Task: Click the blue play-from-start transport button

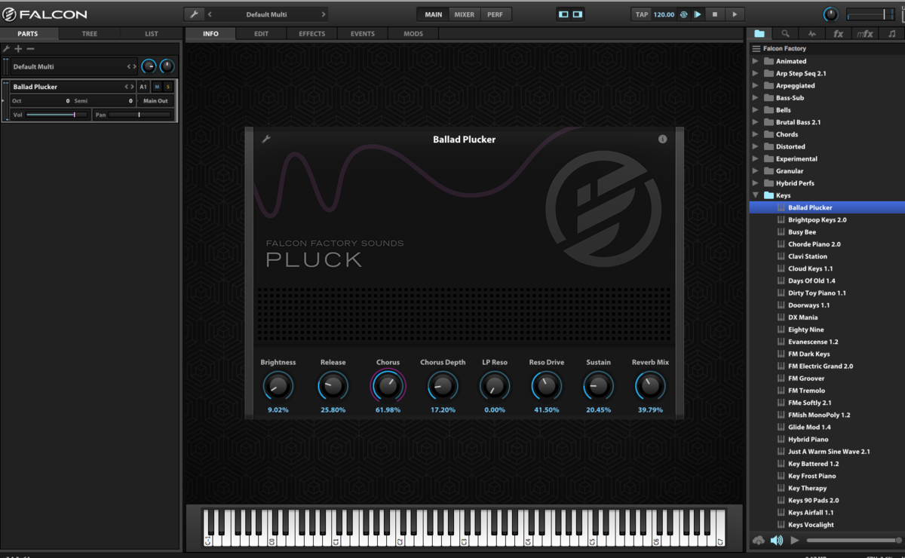Action: 698,14
